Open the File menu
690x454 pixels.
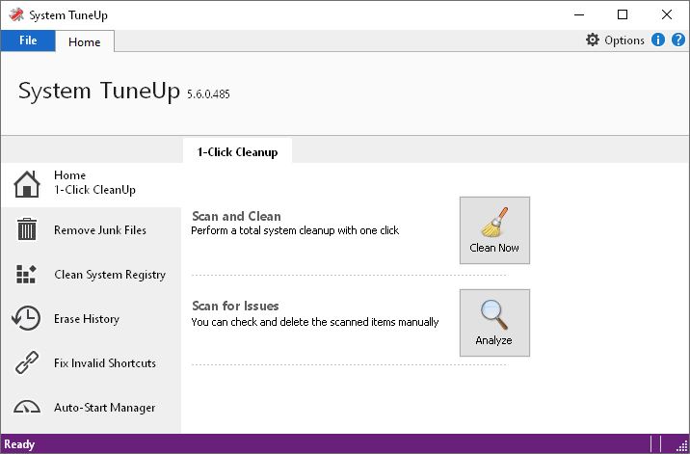(x=28, y=40)
